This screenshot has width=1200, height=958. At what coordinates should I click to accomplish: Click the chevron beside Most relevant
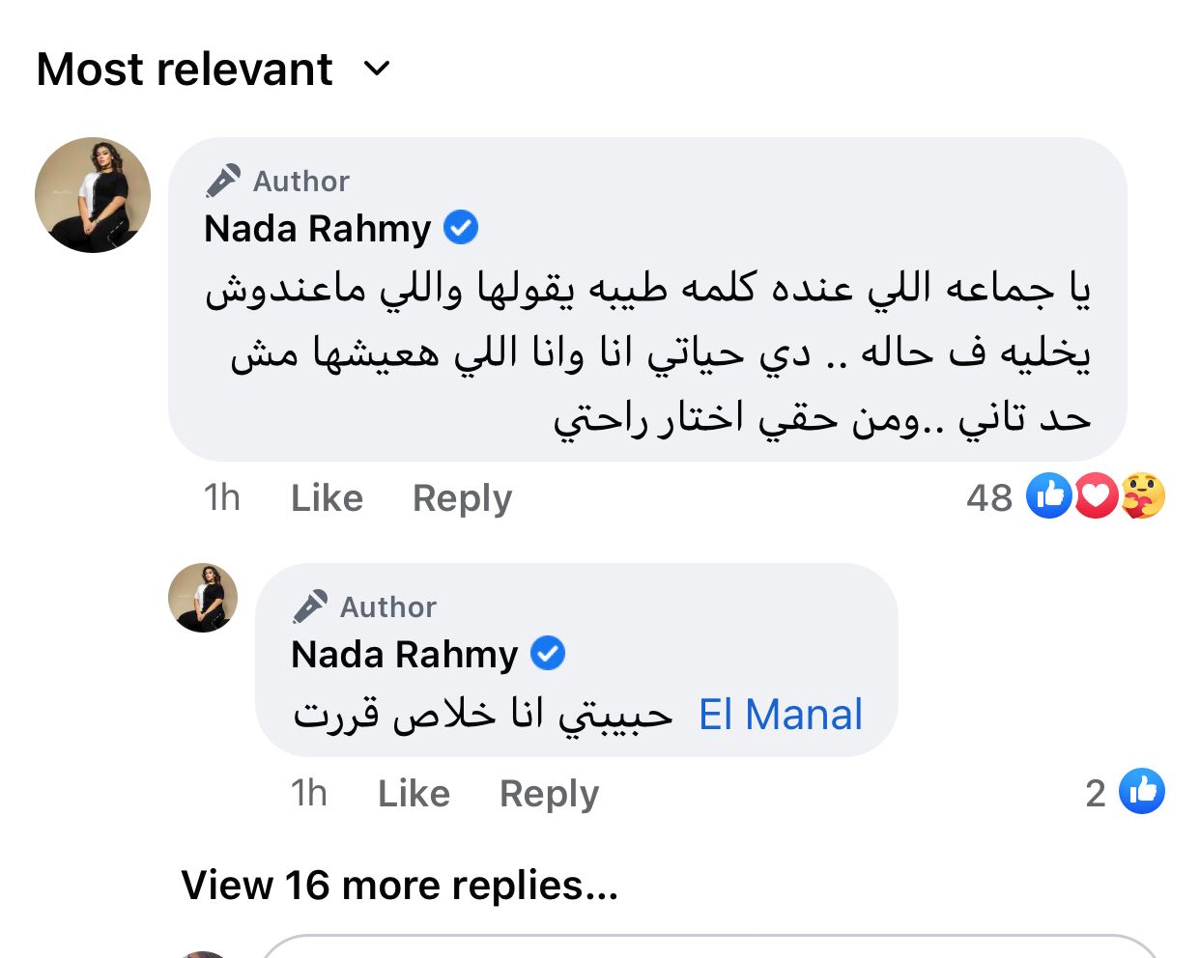(376, 69)
